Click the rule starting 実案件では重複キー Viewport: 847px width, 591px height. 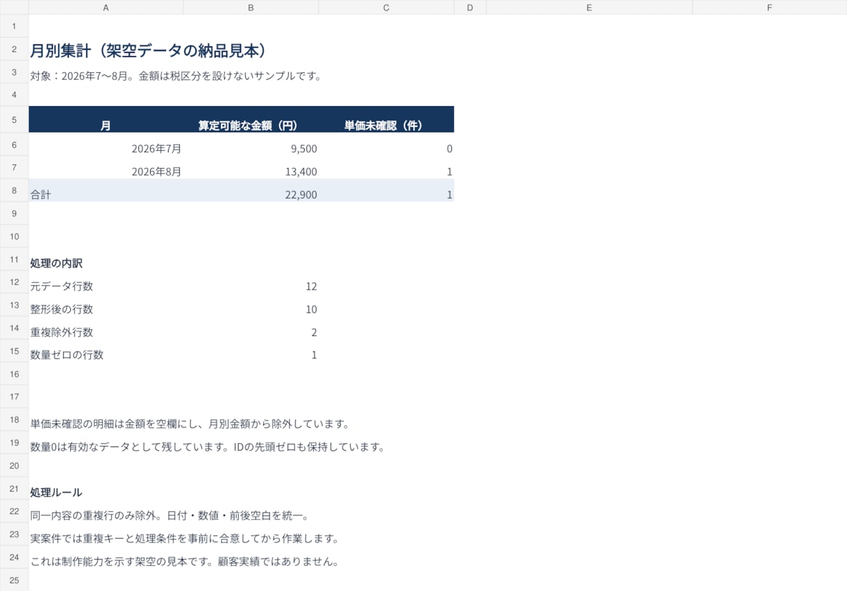(x=185, y=538)
